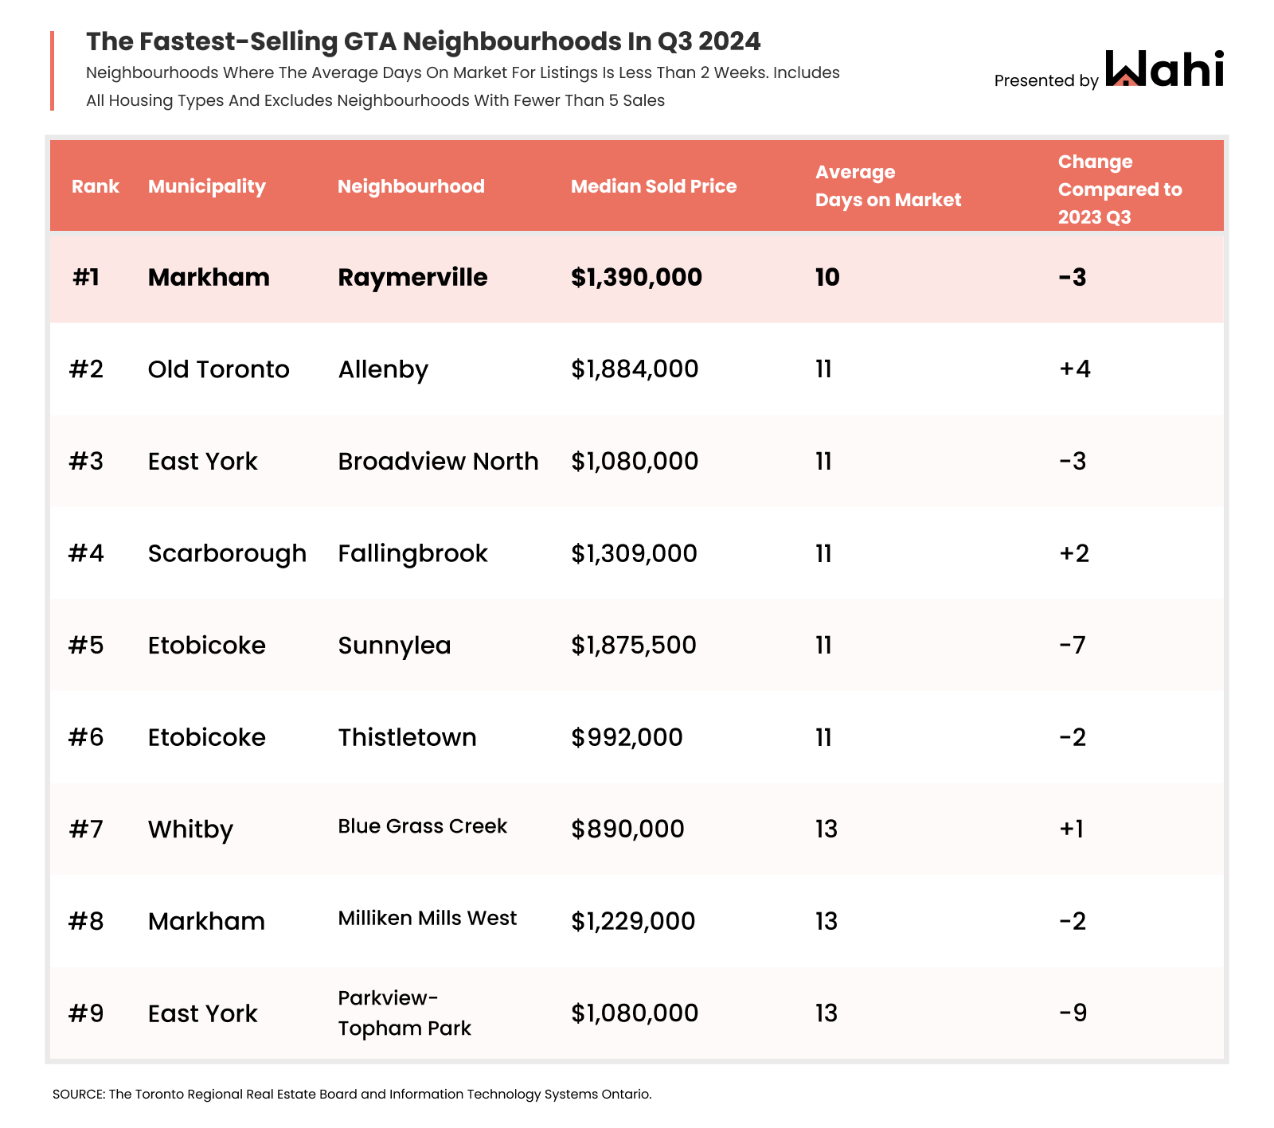Screen dimensions: 1274x1128
Task: Click the days value '10'
Action: pyautogui.click(x=827, y=277)
